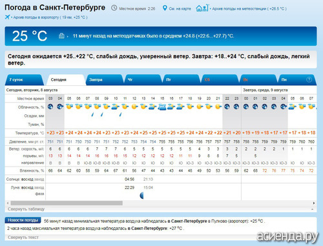
Task: Click the Сегодня, вторник, 8 августа header
Action: pos(32,90)
